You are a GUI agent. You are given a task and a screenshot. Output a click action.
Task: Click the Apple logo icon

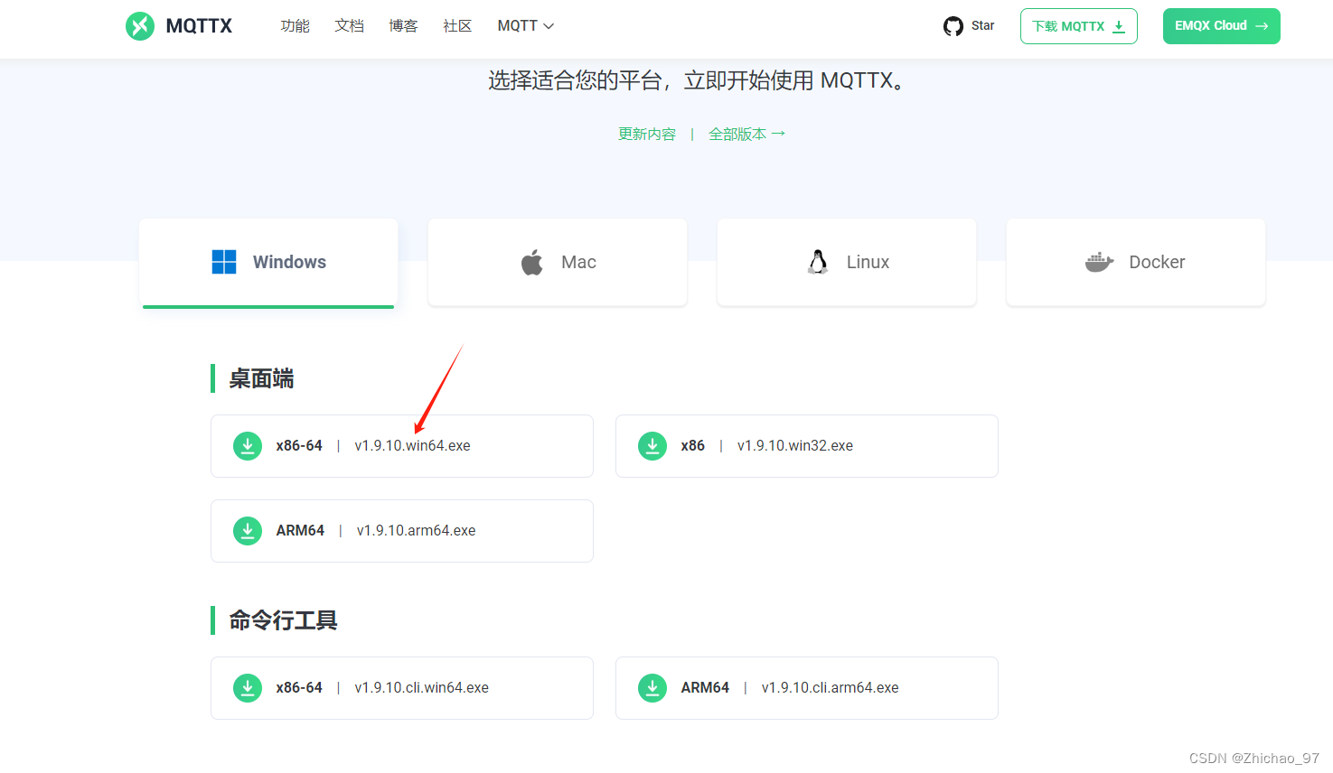coord(532,262)
